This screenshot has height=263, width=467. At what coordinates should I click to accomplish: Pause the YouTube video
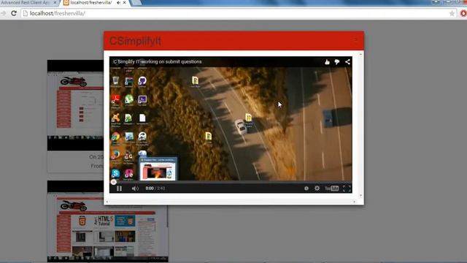pyautogui.click(x=119, y=188)
